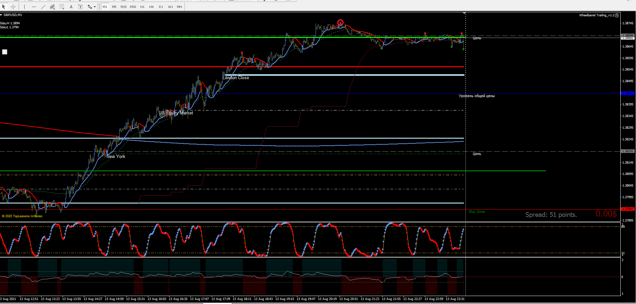
Task: Click the '13 Aug 17:07' time label
Action: (199, 299)
